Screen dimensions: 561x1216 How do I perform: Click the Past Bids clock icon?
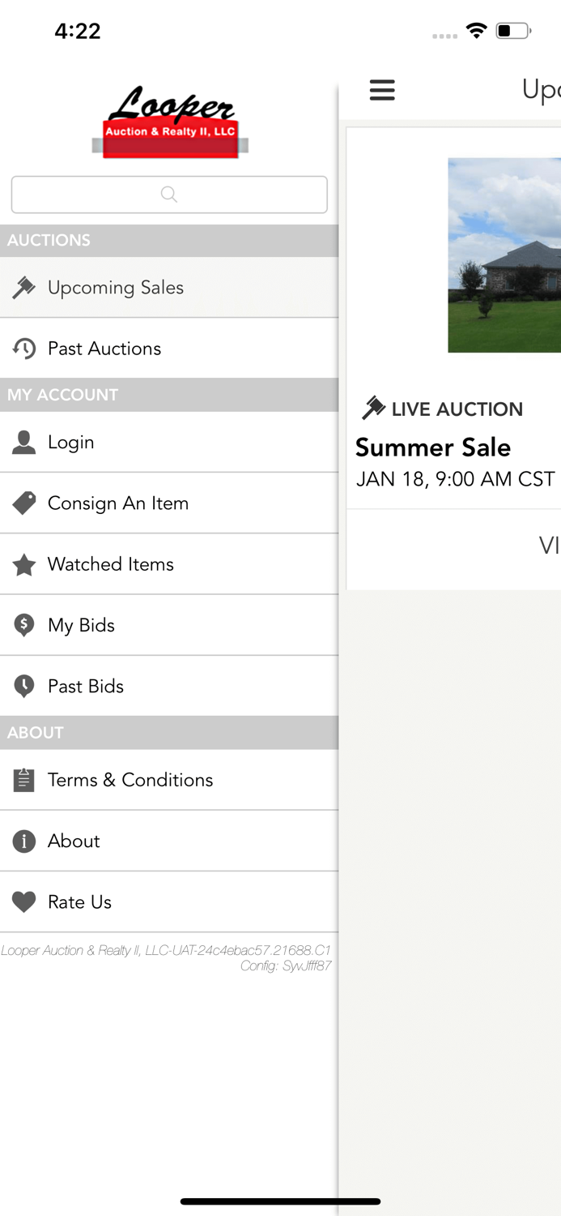(x=24, y=686)
